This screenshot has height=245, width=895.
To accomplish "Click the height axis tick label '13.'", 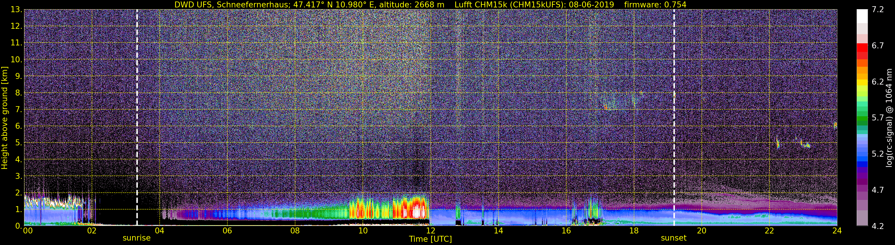I will tap(16, 10).
